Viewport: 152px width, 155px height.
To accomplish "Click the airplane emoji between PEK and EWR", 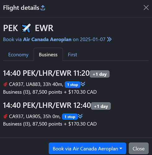I will pos(26,28).
